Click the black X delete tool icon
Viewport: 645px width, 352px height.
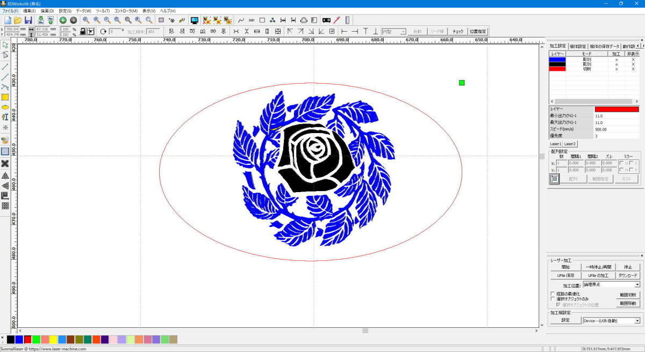pos(5,163)
